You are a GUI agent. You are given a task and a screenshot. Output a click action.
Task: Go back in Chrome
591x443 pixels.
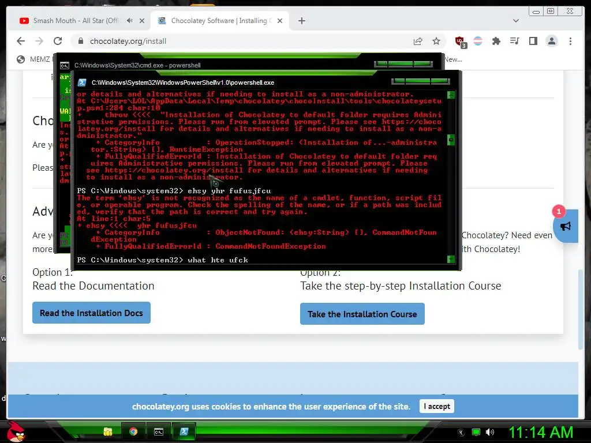pos(21,41)
